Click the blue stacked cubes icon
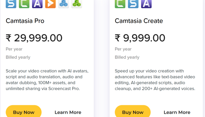This screenshot has width=205, height=117. tap(63, 4)
